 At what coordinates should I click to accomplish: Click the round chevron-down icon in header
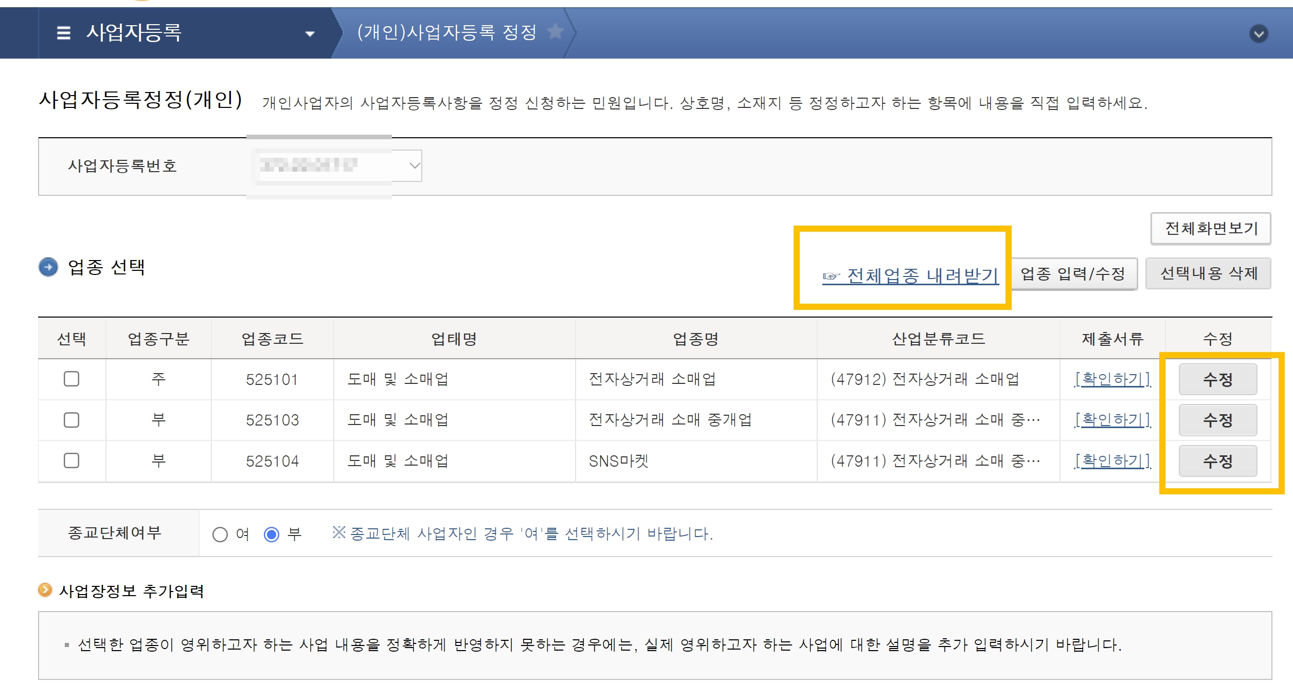[1259, 34]
